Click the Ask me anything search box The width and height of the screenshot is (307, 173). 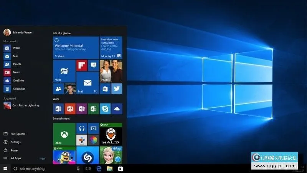tap(42, 168)
